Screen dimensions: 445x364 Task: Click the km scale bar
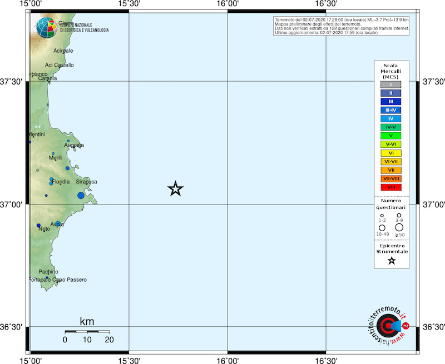87,332
